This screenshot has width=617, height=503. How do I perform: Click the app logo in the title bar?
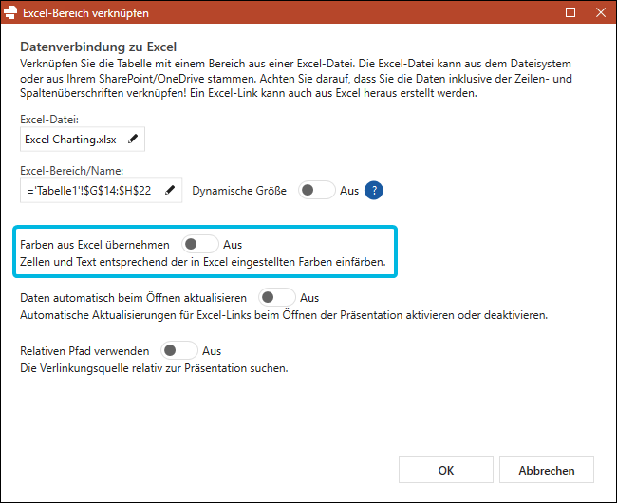(10, 12)
